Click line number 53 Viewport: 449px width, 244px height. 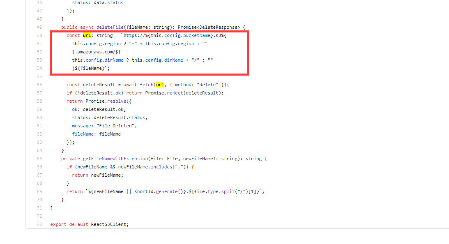coord(39,60)
